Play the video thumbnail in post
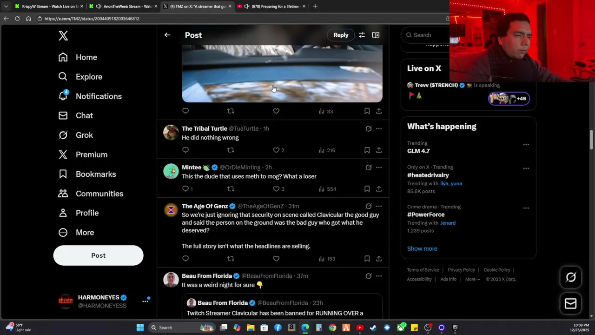 (282, 74)
